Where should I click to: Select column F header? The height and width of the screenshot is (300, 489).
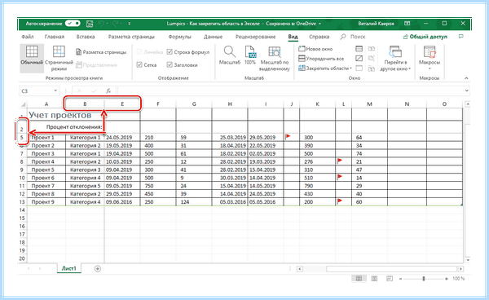coord(158,104)
